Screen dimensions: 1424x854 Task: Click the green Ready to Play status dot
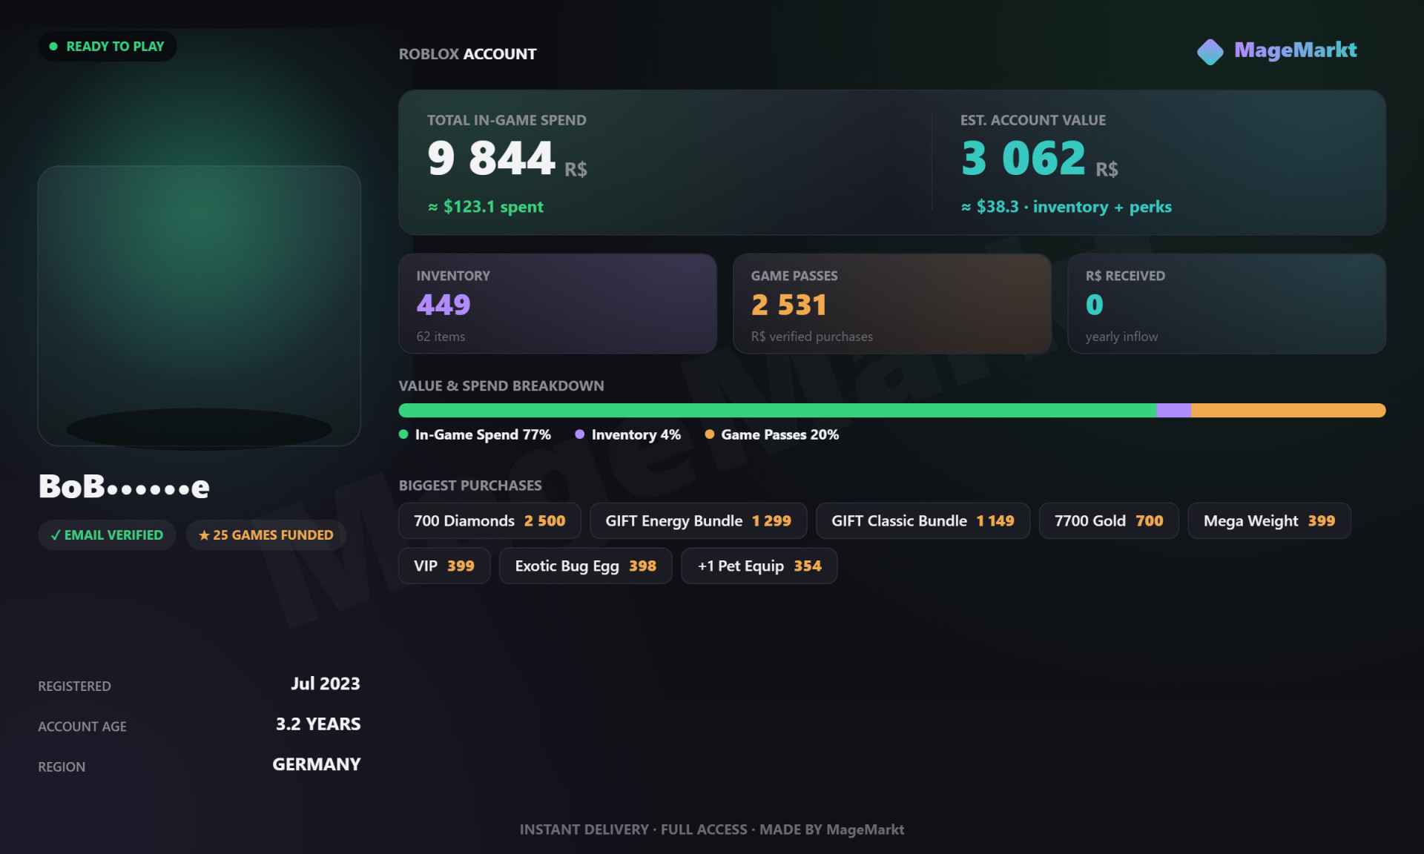(x=53, y=46)
